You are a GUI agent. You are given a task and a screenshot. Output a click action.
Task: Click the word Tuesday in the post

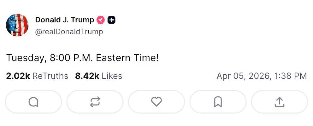point(26,58)
